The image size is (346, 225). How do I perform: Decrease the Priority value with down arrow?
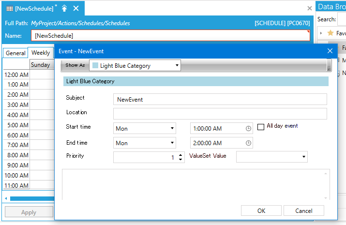(181, 160)
